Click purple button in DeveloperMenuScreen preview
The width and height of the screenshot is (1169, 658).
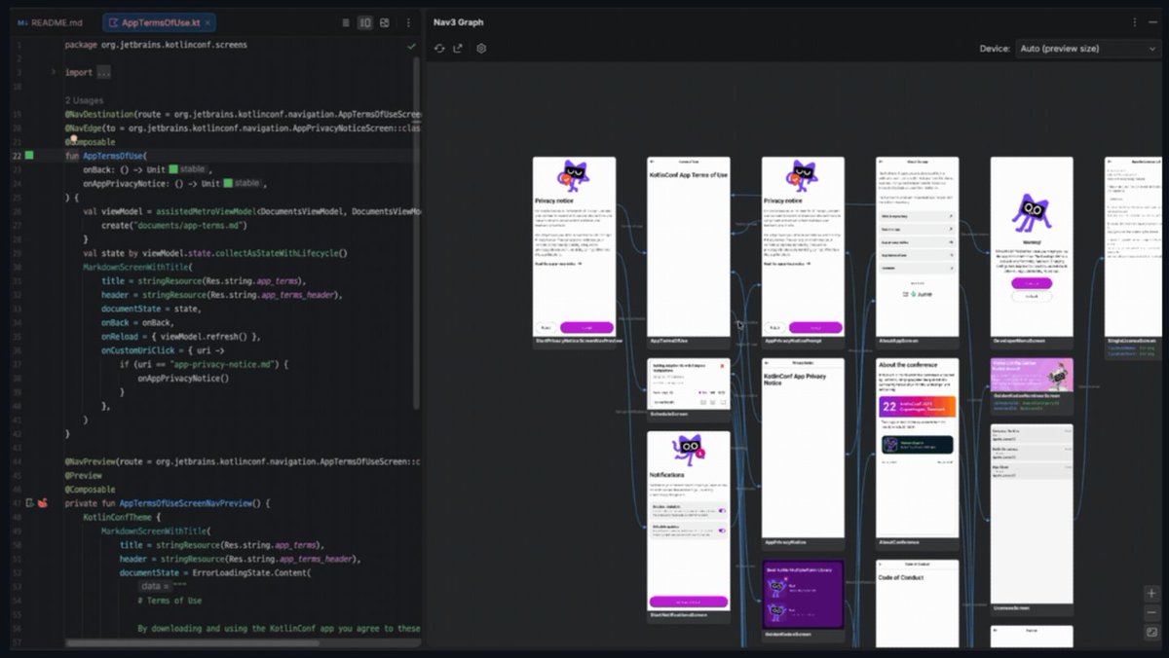1032,283
